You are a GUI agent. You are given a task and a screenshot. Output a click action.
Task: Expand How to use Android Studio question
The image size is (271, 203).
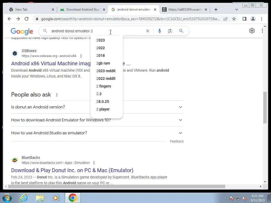click(x=97, y=133)
